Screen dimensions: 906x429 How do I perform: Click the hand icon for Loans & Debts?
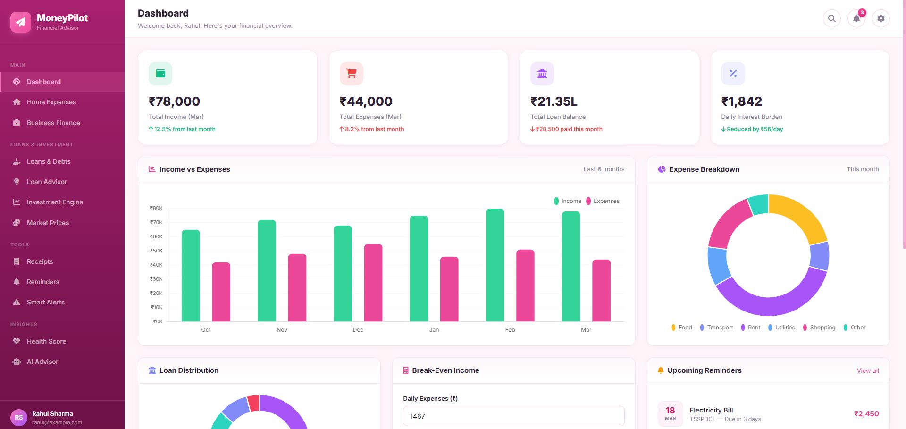pos(17,161)
